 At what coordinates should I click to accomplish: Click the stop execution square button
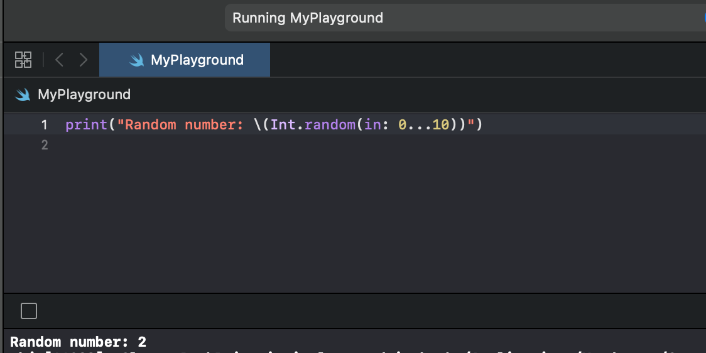(x=29, y=311)
